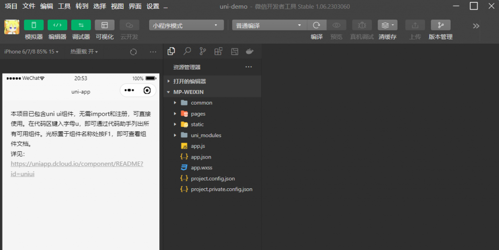Open the app.json file
499x250 pixels.
[212, 157]
